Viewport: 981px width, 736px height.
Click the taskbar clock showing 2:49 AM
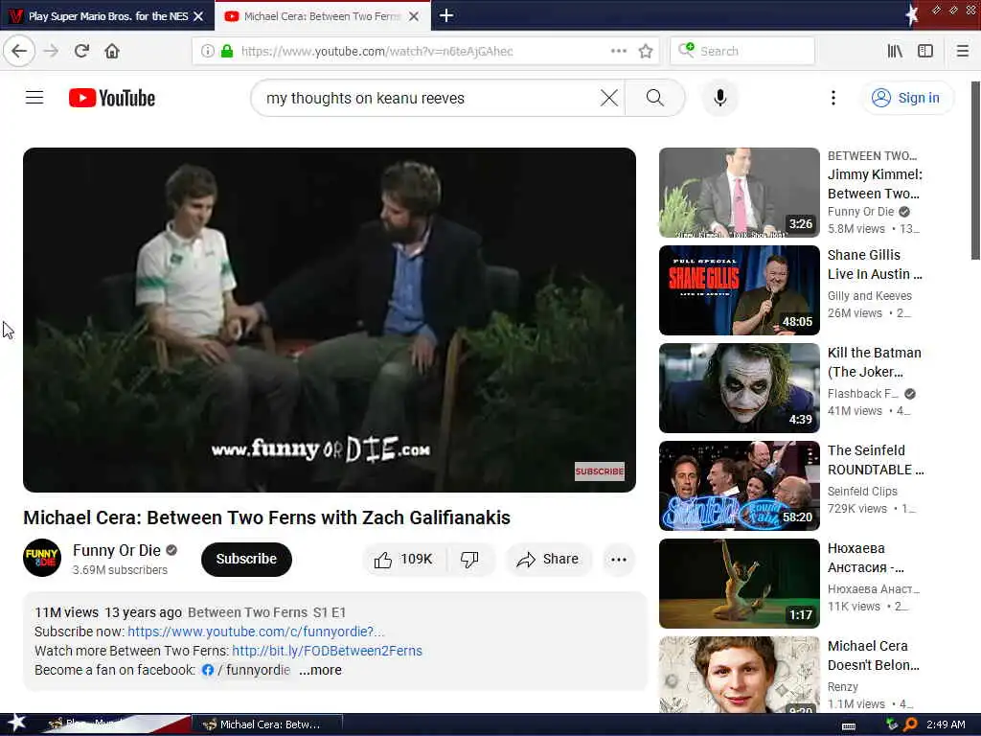[946, 724]
